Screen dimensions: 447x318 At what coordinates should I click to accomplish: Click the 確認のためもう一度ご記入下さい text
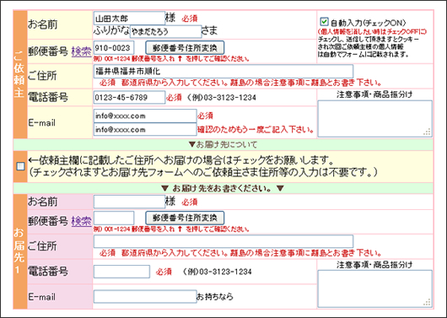(x=256, y=130)
